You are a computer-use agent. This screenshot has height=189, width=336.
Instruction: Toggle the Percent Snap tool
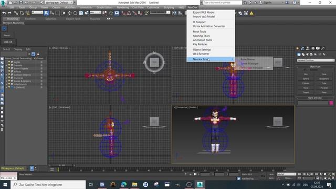click(x=134, y=13)
